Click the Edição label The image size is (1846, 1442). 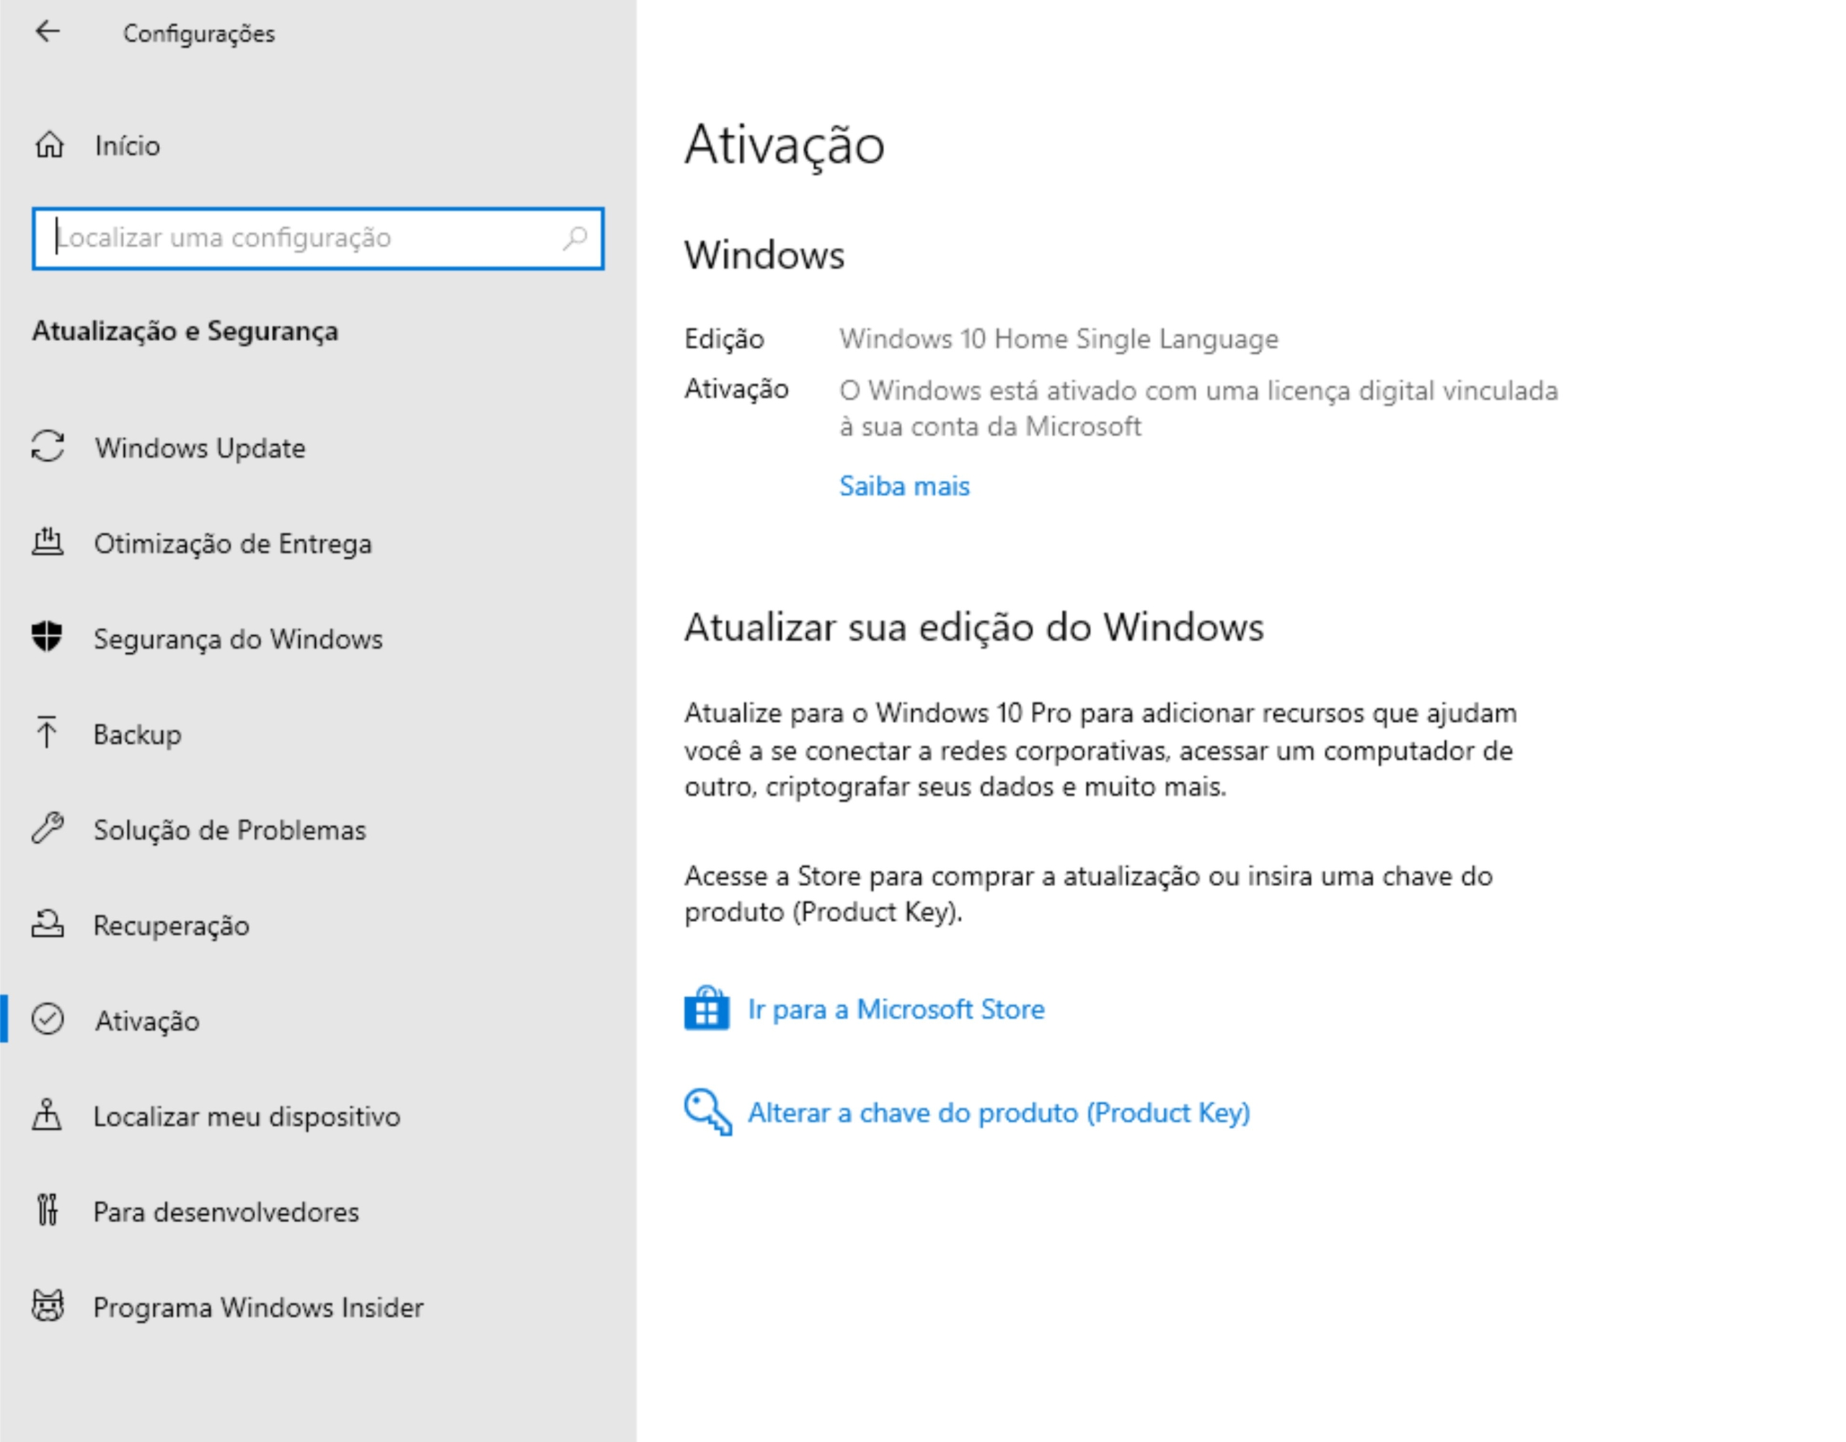pos(723,339)
